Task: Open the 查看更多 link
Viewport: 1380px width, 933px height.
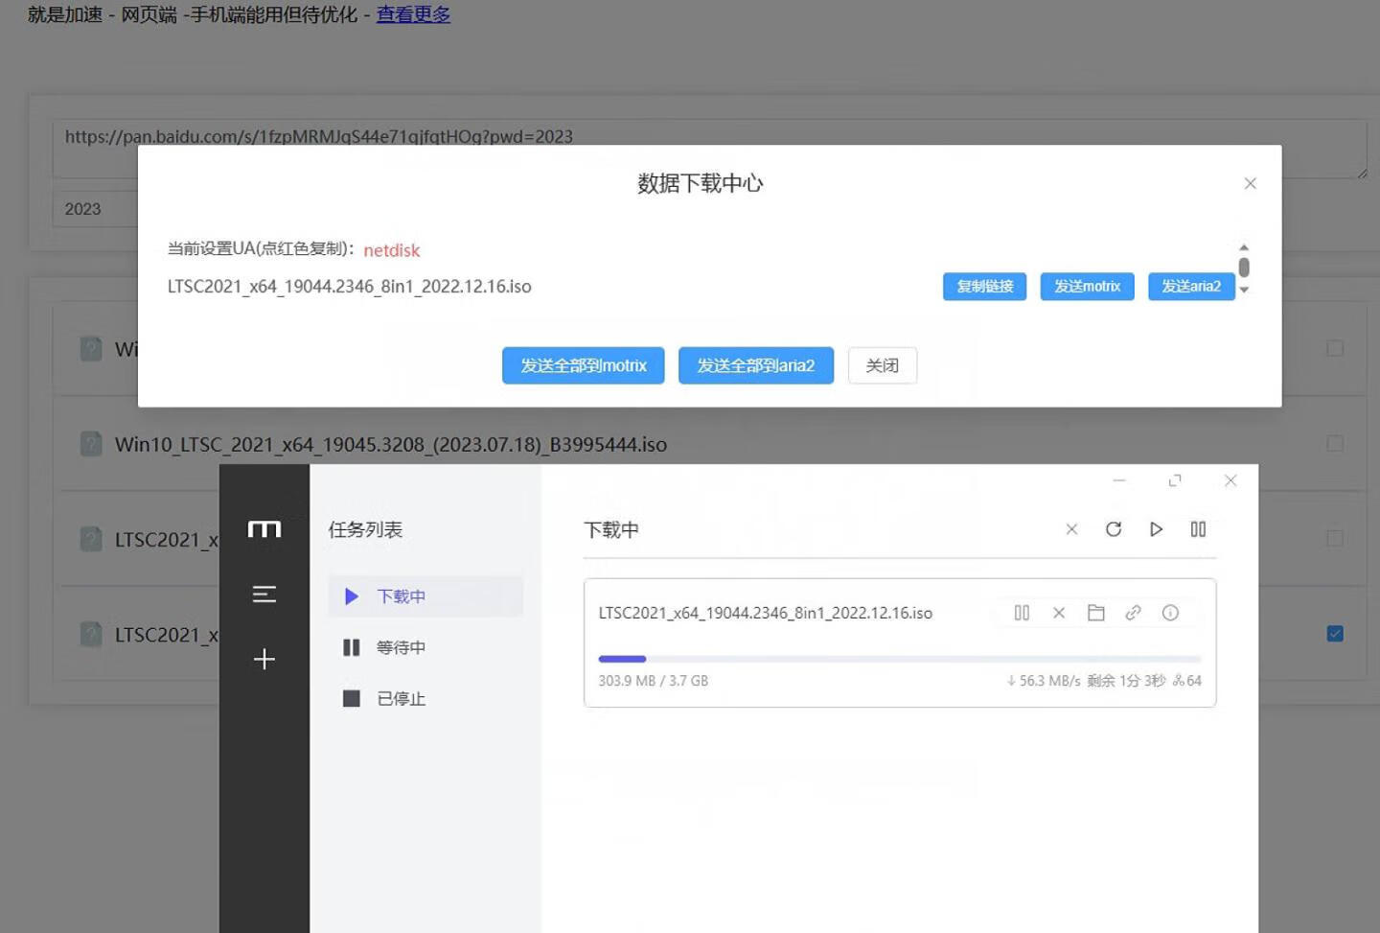Action: (413, 14)
